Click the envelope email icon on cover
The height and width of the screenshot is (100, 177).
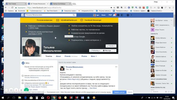coord(58,20)
